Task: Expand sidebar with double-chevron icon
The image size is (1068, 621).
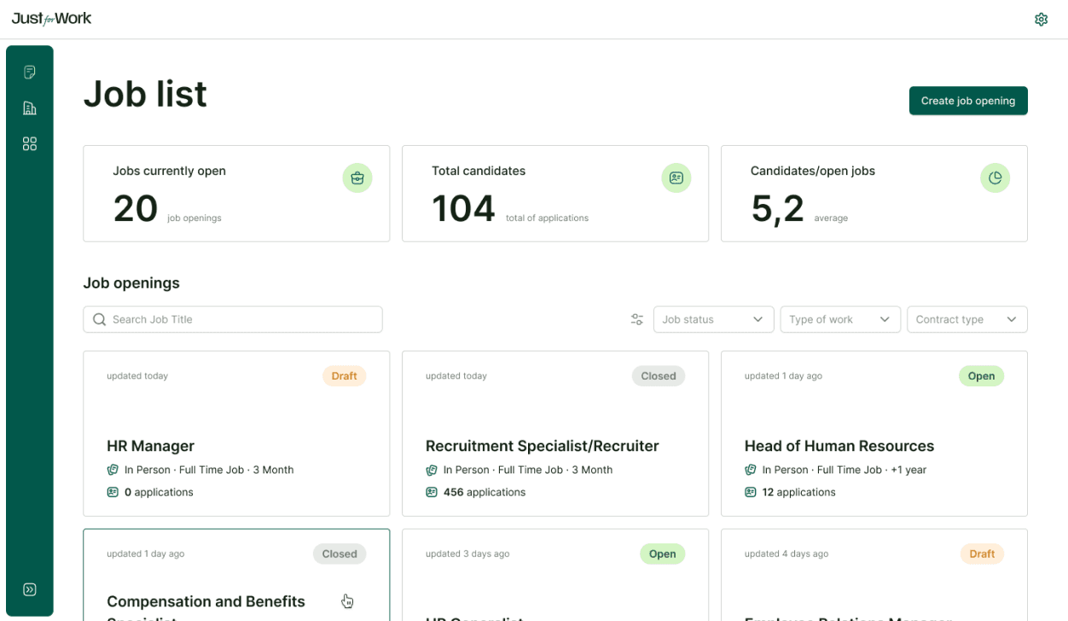Action: click(30, 589)
